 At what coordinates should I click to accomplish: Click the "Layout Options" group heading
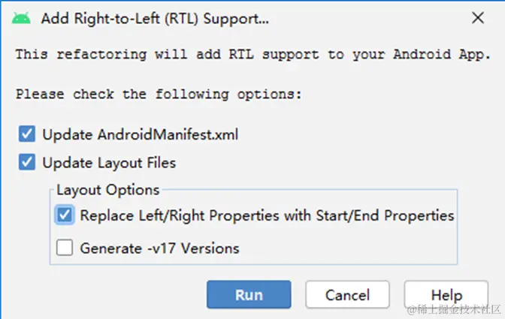[x=107, y=190]
